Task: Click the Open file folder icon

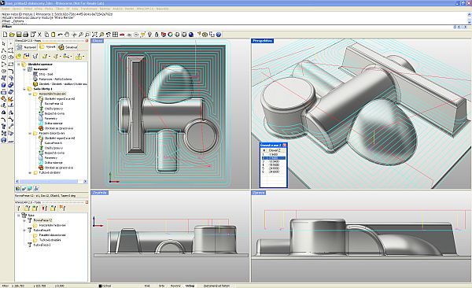Action: tap(12, 35)
